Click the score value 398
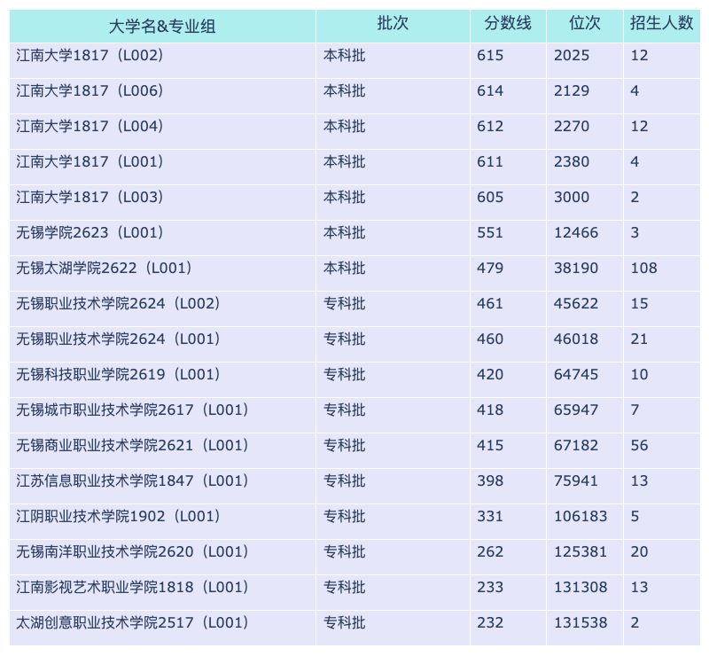Screen dimensions: 709x656 [490, 480]
